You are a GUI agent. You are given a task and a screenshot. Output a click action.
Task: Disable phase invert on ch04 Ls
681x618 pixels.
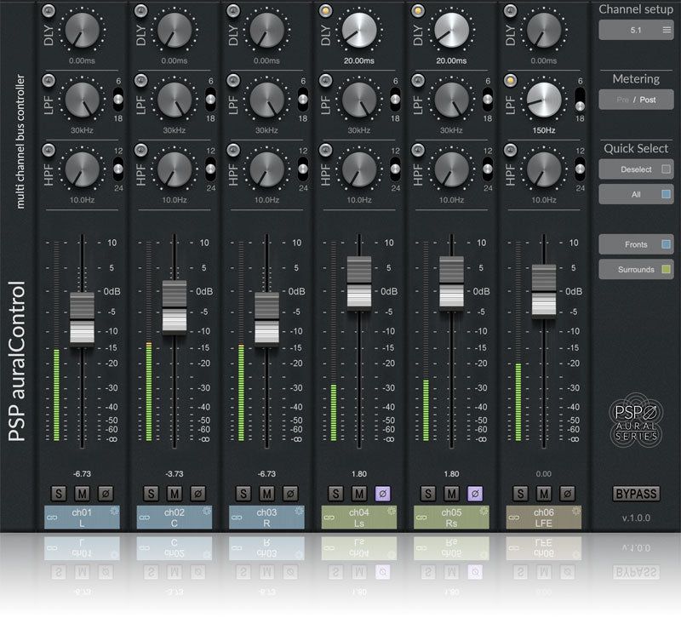point(382,494)
